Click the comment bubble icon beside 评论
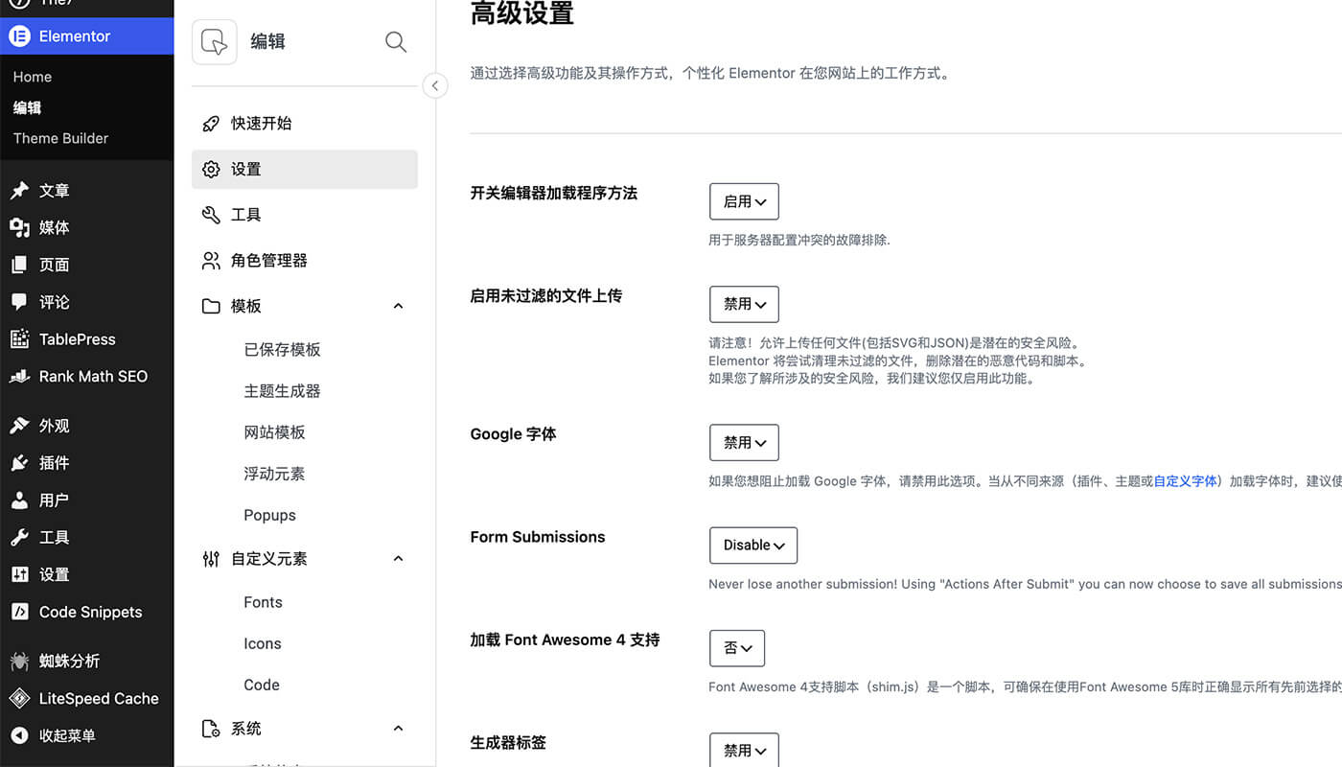Image resolution: width=1342 pixels, height=767 pixels. (x=19, y=302)
